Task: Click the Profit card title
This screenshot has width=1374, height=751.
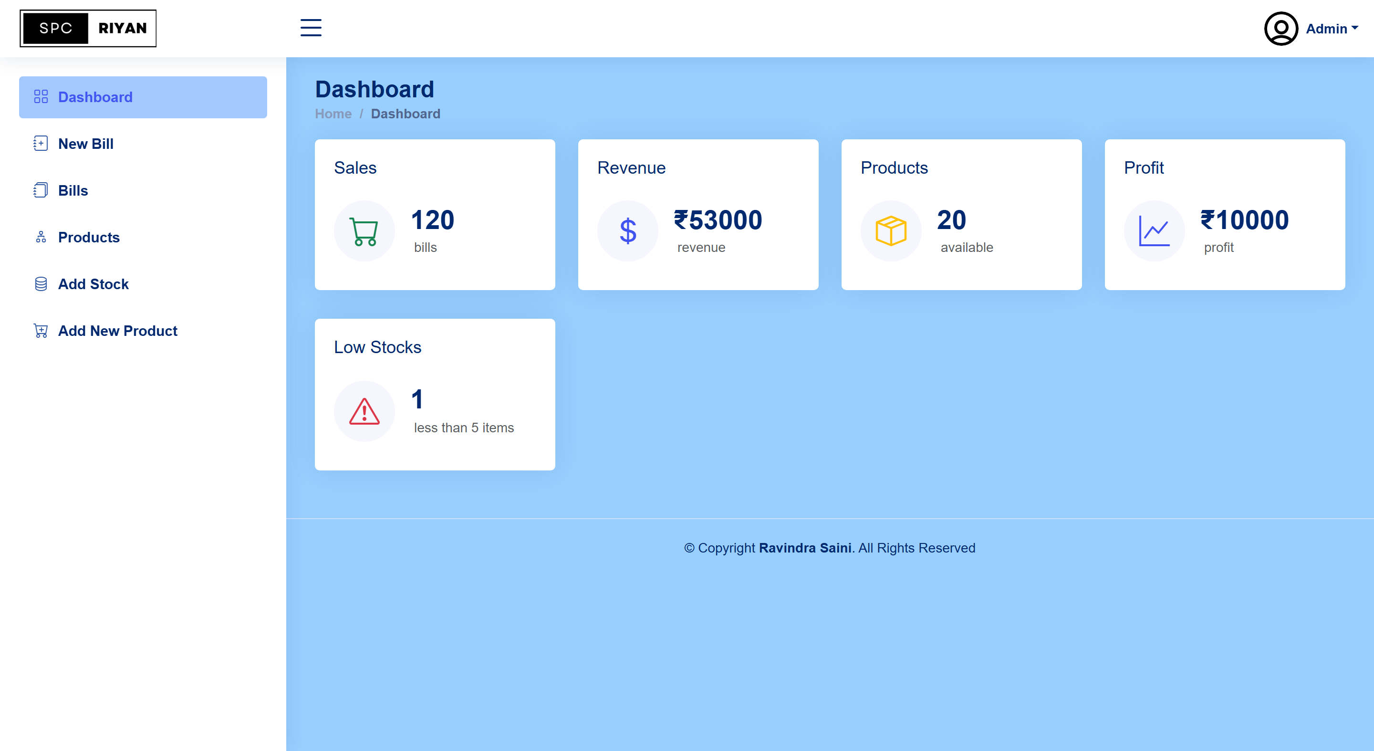Action: [1144, 168]
